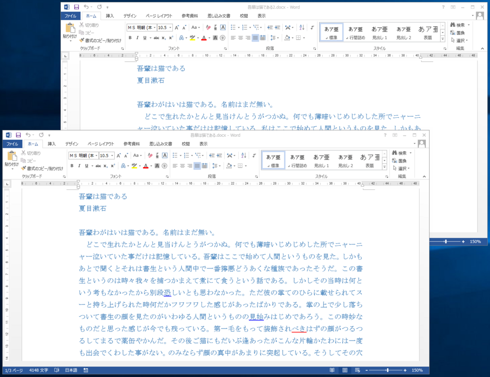490x377 pixels.
Task: Click tab selector box on front window ruler
Action: pyautogui.click(x=7, y=184)
